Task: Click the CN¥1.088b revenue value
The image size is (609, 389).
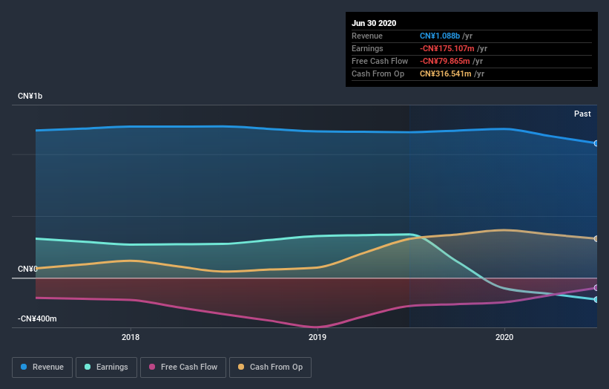Action: pyautogui.click(x=440, y=36)
